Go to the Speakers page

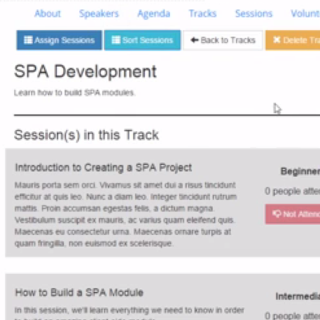99,14
